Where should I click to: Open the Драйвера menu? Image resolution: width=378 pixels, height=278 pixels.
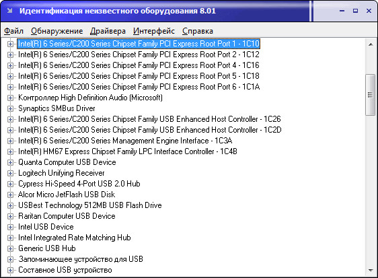point(108,31)
